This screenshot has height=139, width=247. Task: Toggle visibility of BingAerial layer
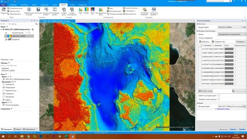(6, 39)
